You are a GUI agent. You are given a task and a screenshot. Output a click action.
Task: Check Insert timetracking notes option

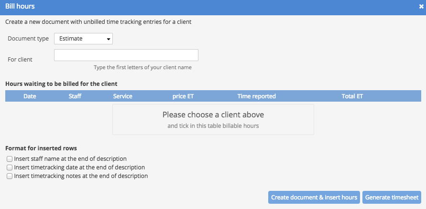pos(10,176)
